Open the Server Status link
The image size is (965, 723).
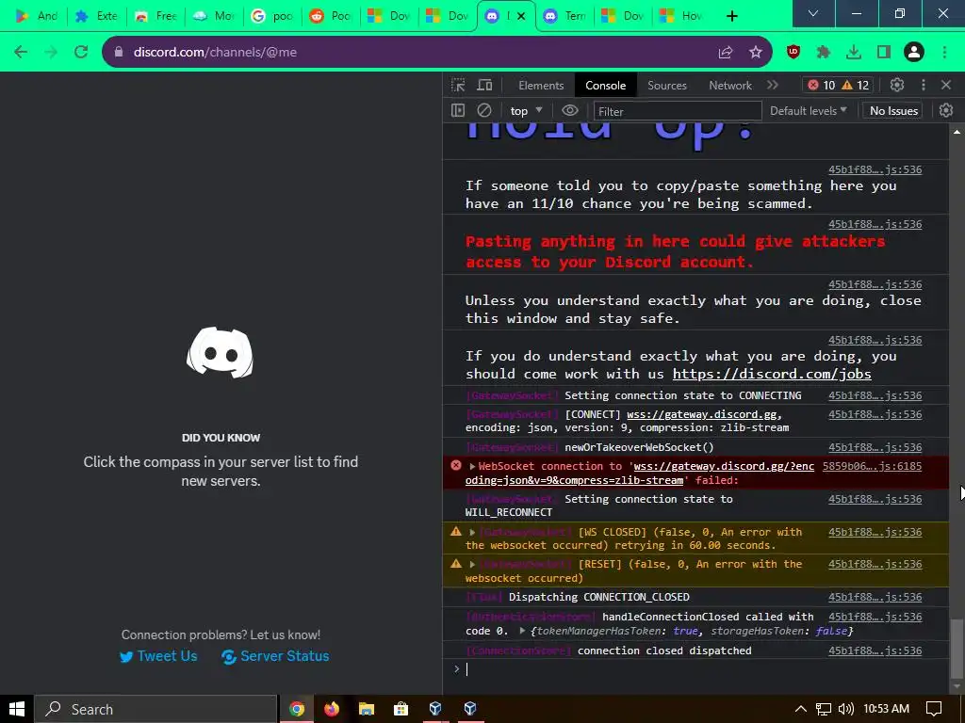pyautogui.click(x=275, y=656)
